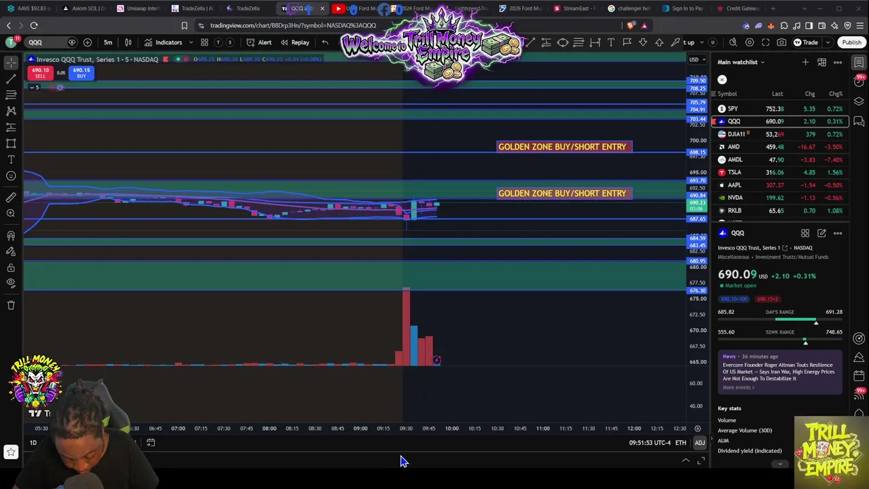The width and height of the screenshot is (869, 489).
Task: Open the quick search icon in top toolbar
Action: pyautogui.click(x=733, y=42)
